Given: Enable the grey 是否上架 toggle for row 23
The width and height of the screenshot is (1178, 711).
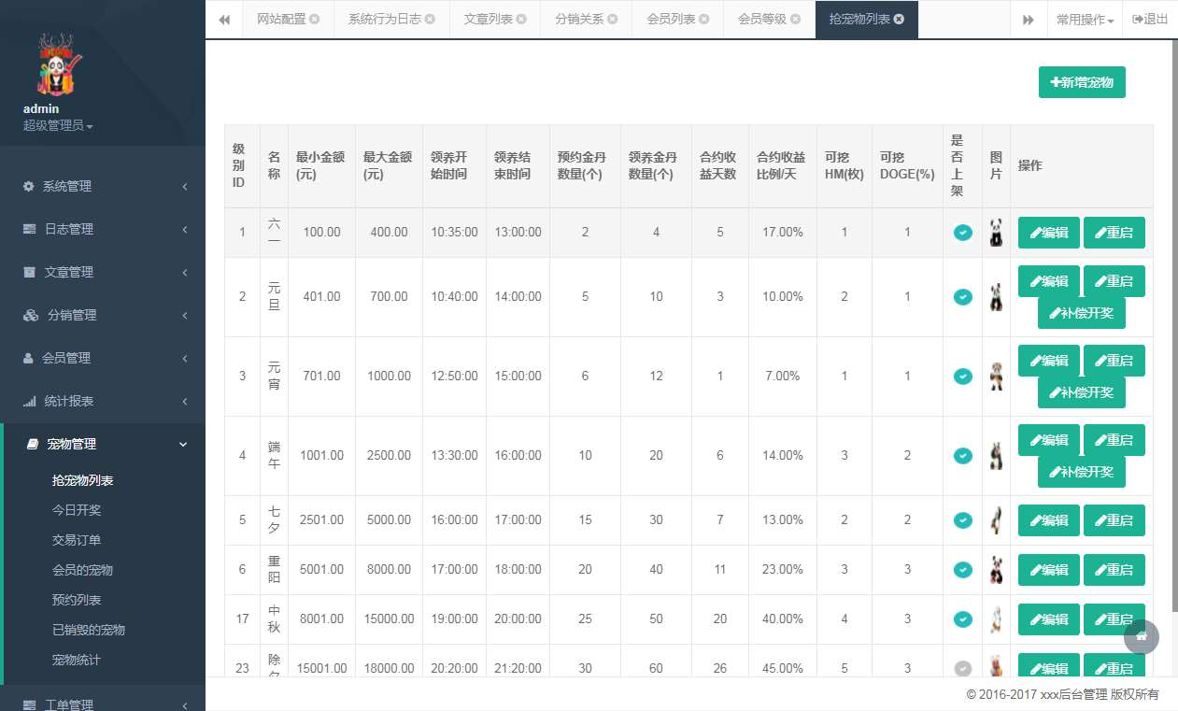Looking at the screenshot, I should (x=962, y=668).
